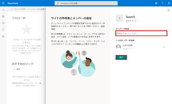172x104 pixels.
Task: Click ニュースの投稿 news post button
Action: (x=37, y=9)
